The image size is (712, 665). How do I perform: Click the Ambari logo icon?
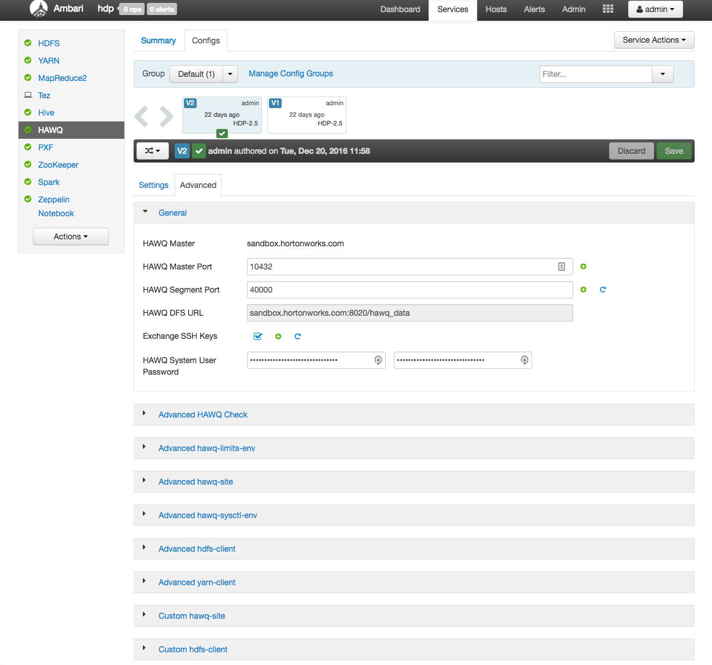point(39,9)
